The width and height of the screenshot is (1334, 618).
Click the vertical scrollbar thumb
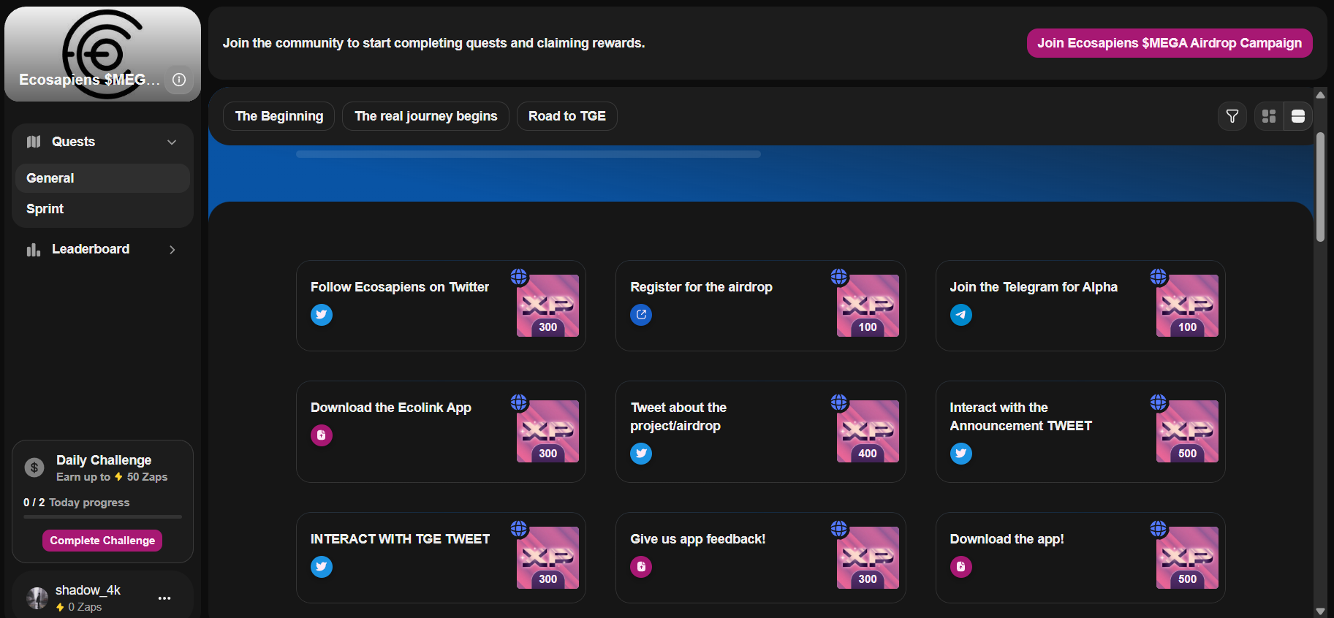pyautogui.click(x=1320, y=187)
